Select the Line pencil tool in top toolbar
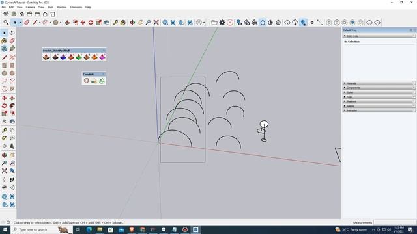 coord(35,23)
